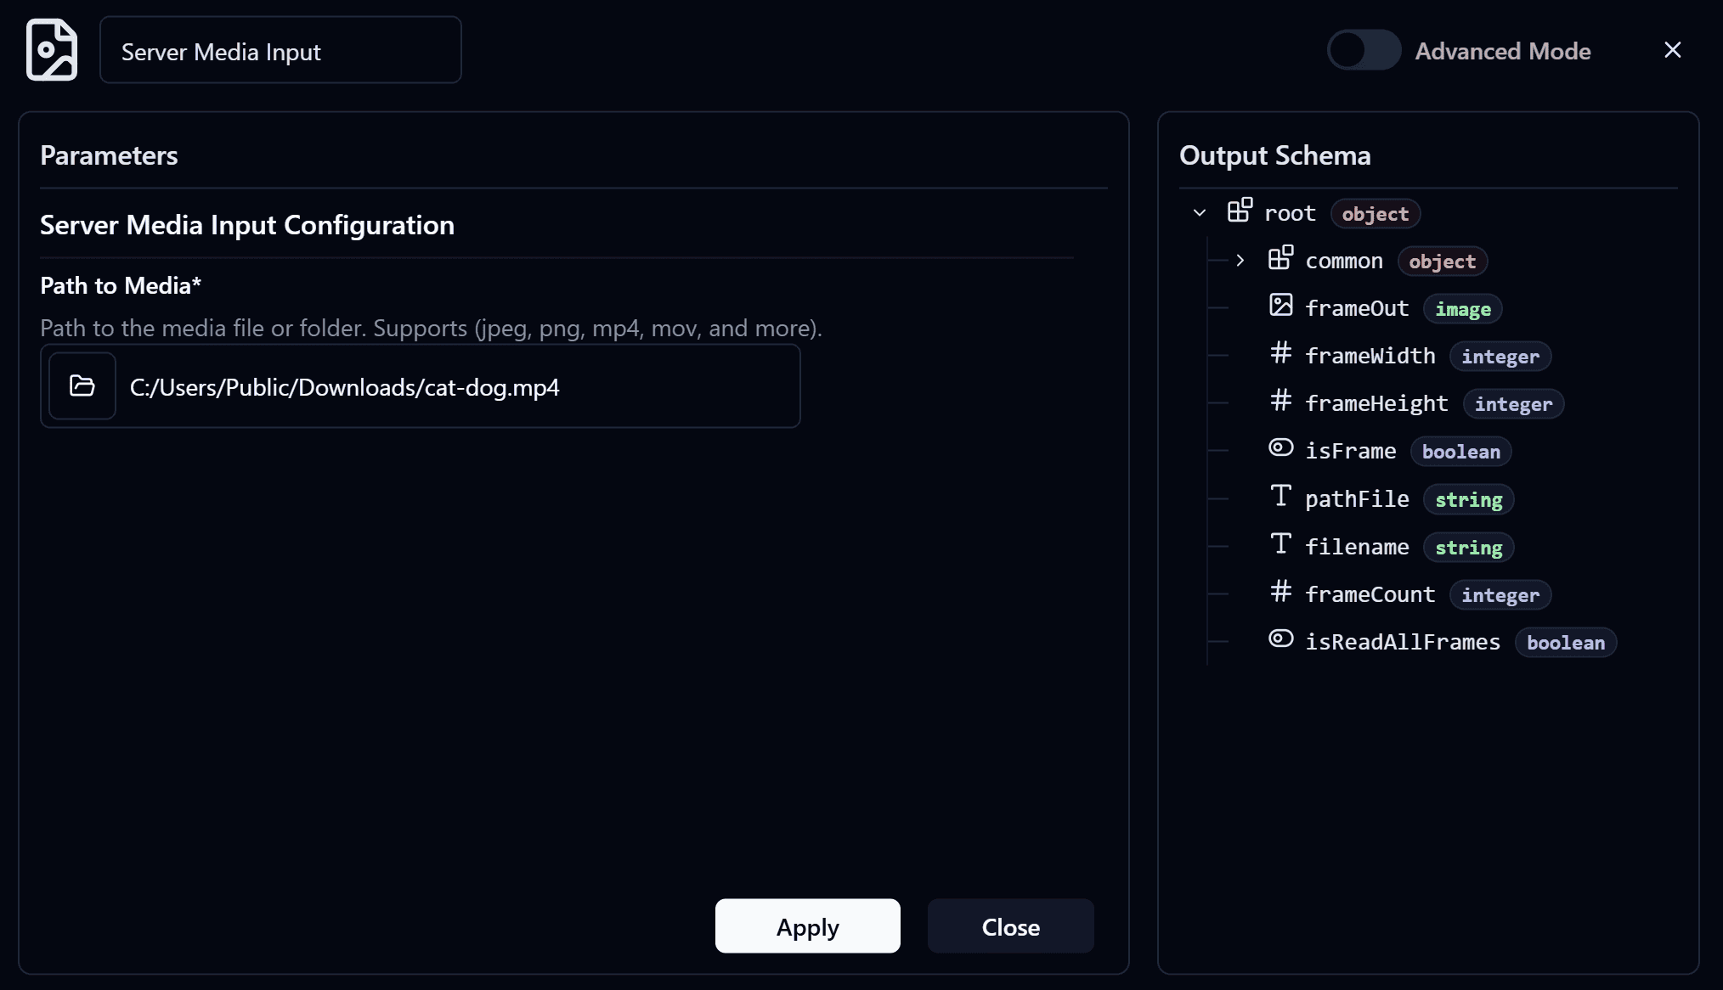Apply the configuration changes

coord(807,926)
